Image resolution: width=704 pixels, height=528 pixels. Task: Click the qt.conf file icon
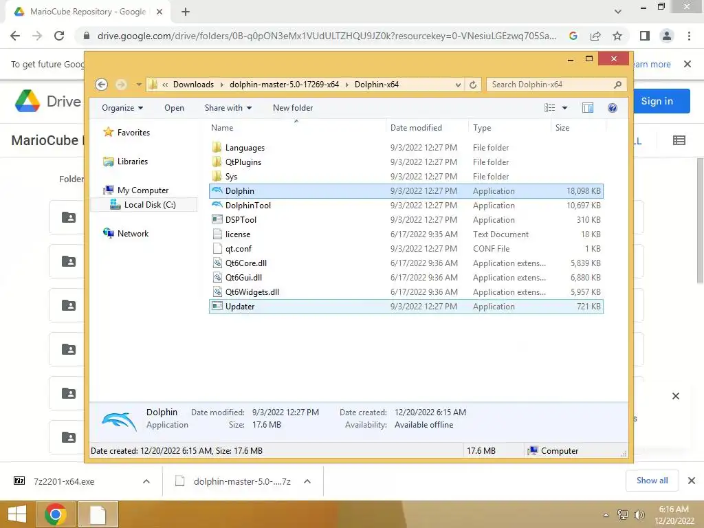point(217,248)
